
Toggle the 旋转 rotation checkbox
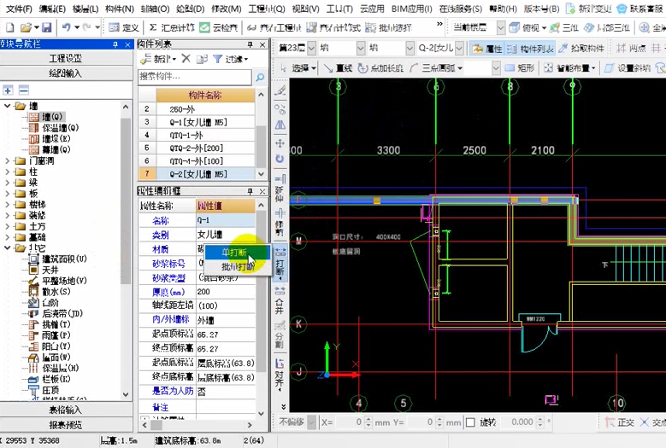(x=470, y=422)
